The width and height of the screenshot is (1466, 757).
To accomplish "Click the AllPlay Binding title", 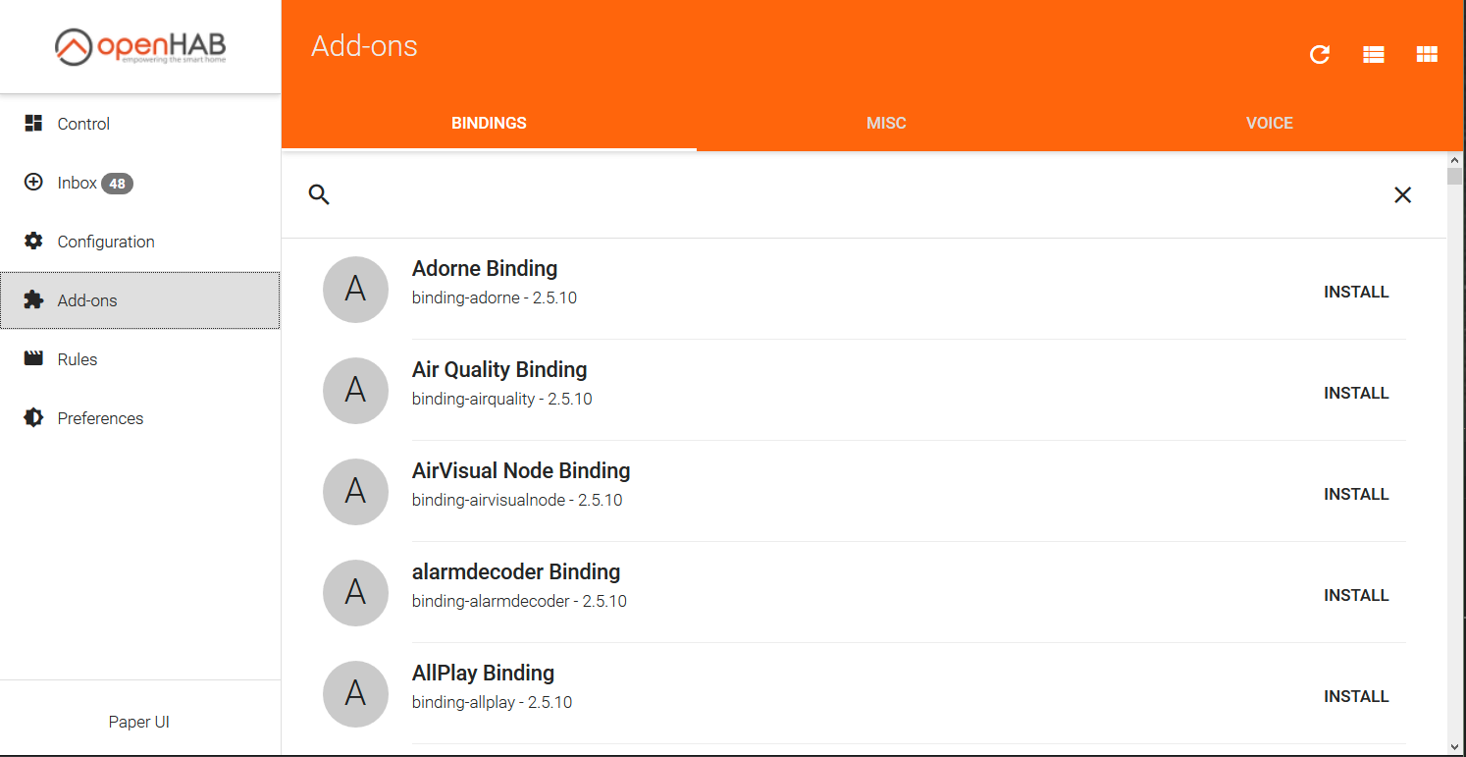I will 483,673.
